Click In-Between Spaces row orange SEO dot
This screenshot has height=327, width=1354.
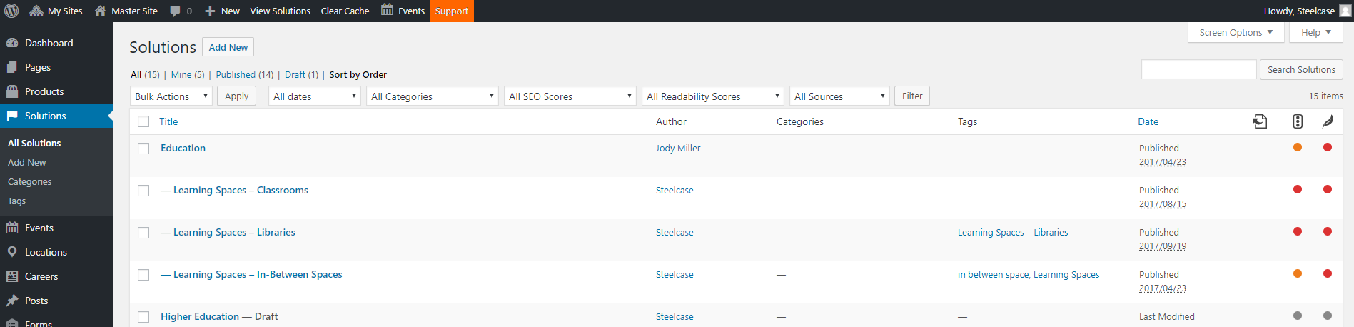(x=1298, y=273)
